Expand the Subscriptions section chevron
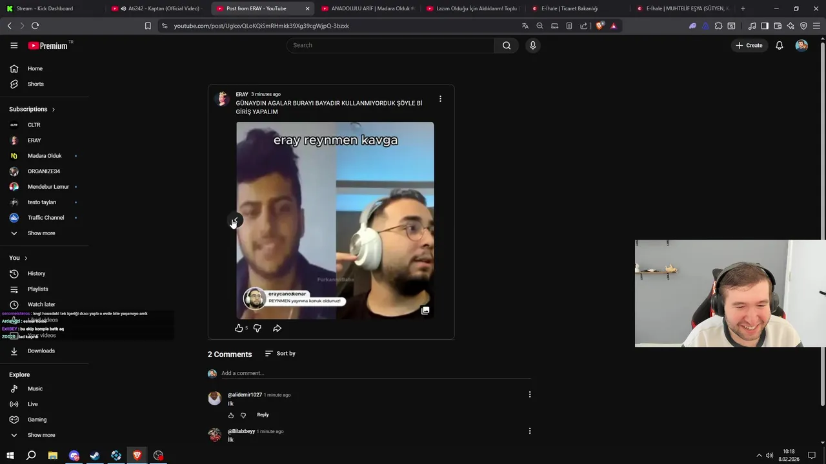The image size is (826, 464). (53, 110)
